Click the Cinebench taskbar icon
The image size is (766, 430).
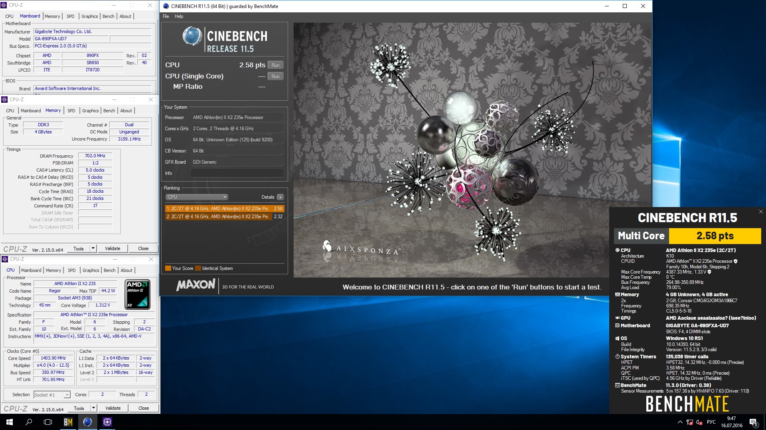pyautogui.click(x=88, y=422)
